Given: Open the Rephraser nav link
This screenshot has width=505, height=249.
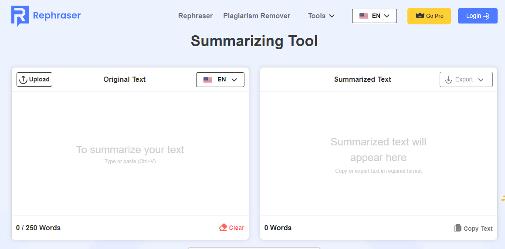Looking at the screenshot, I should 195,16.
